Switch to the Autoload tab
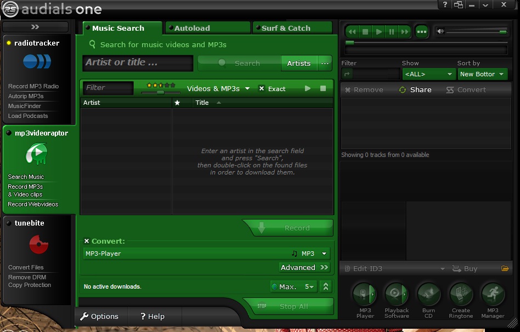This screenshot has height=332, width=520. [207, 28]
